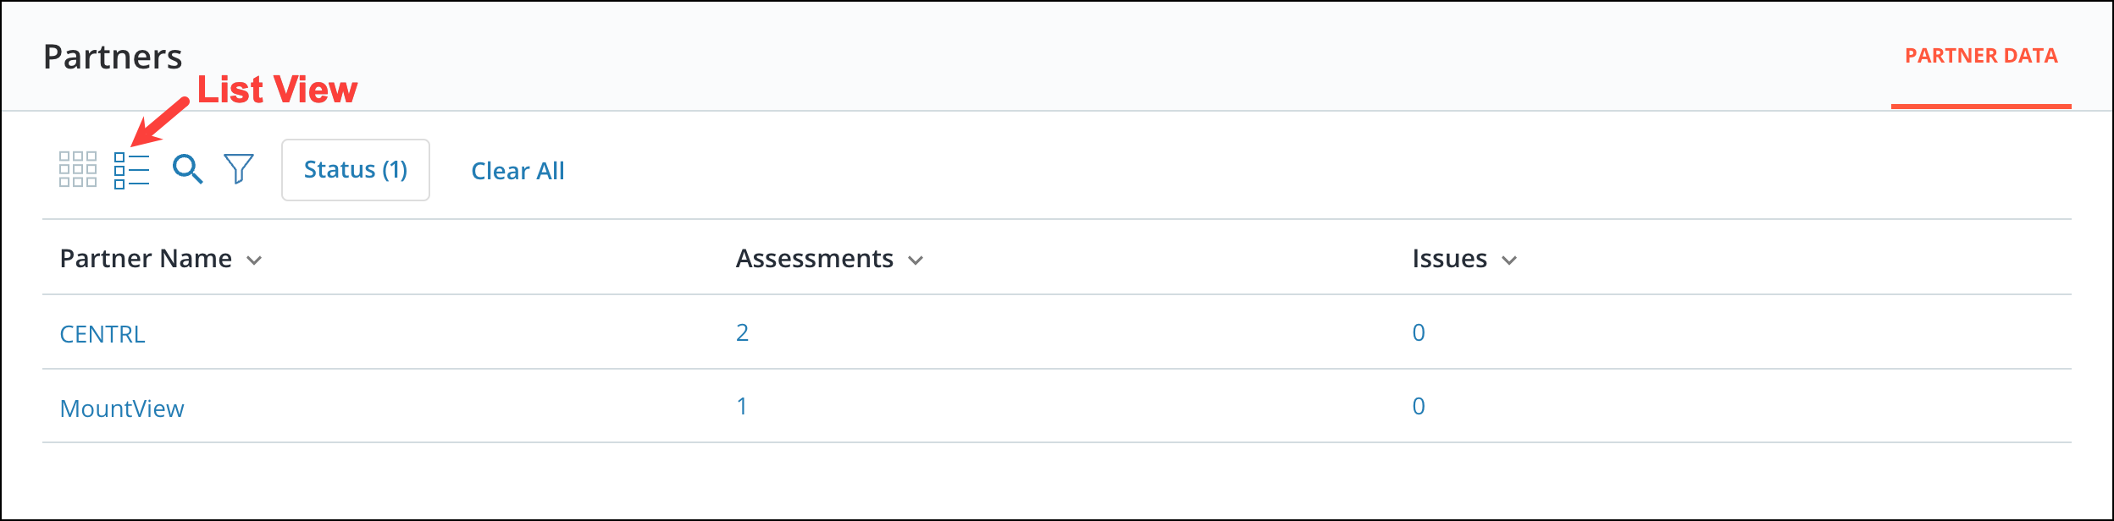This screenshot has height=521, width=2114.
Task: View MountView's 1 assessment
Action: point(742,406)
